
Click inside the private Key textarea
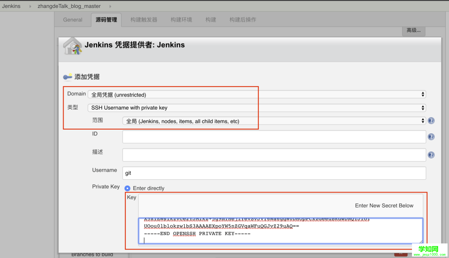pos(280,231)
